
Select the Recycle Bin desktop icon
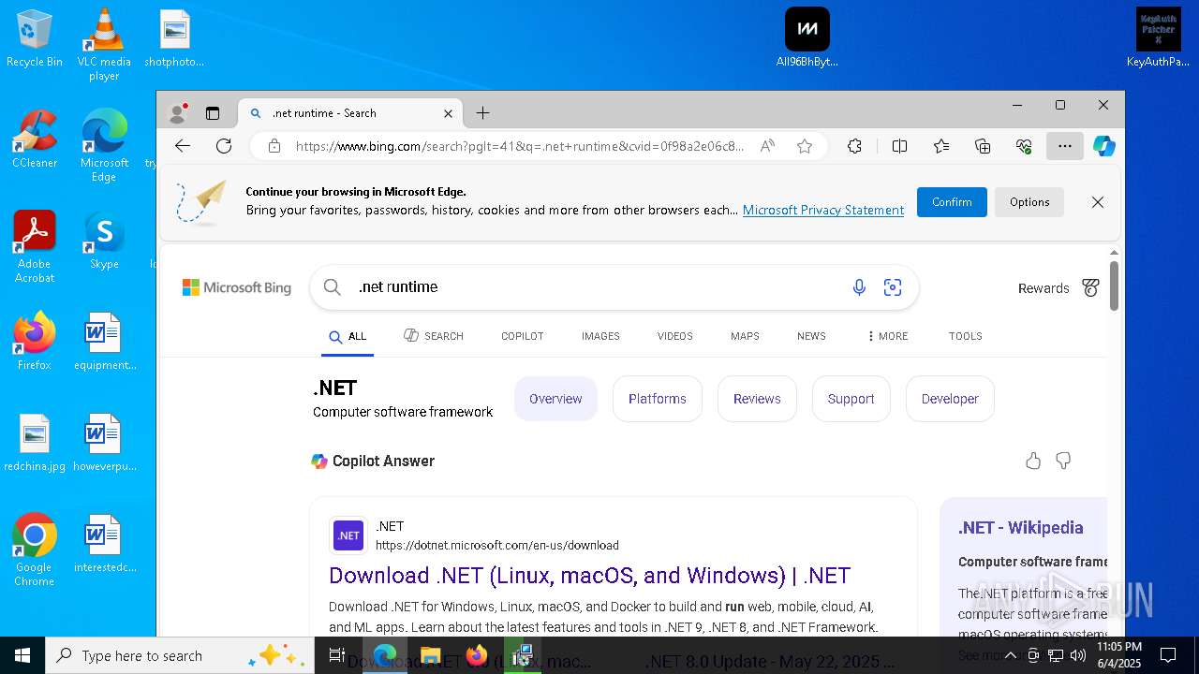tap(35, 38)
